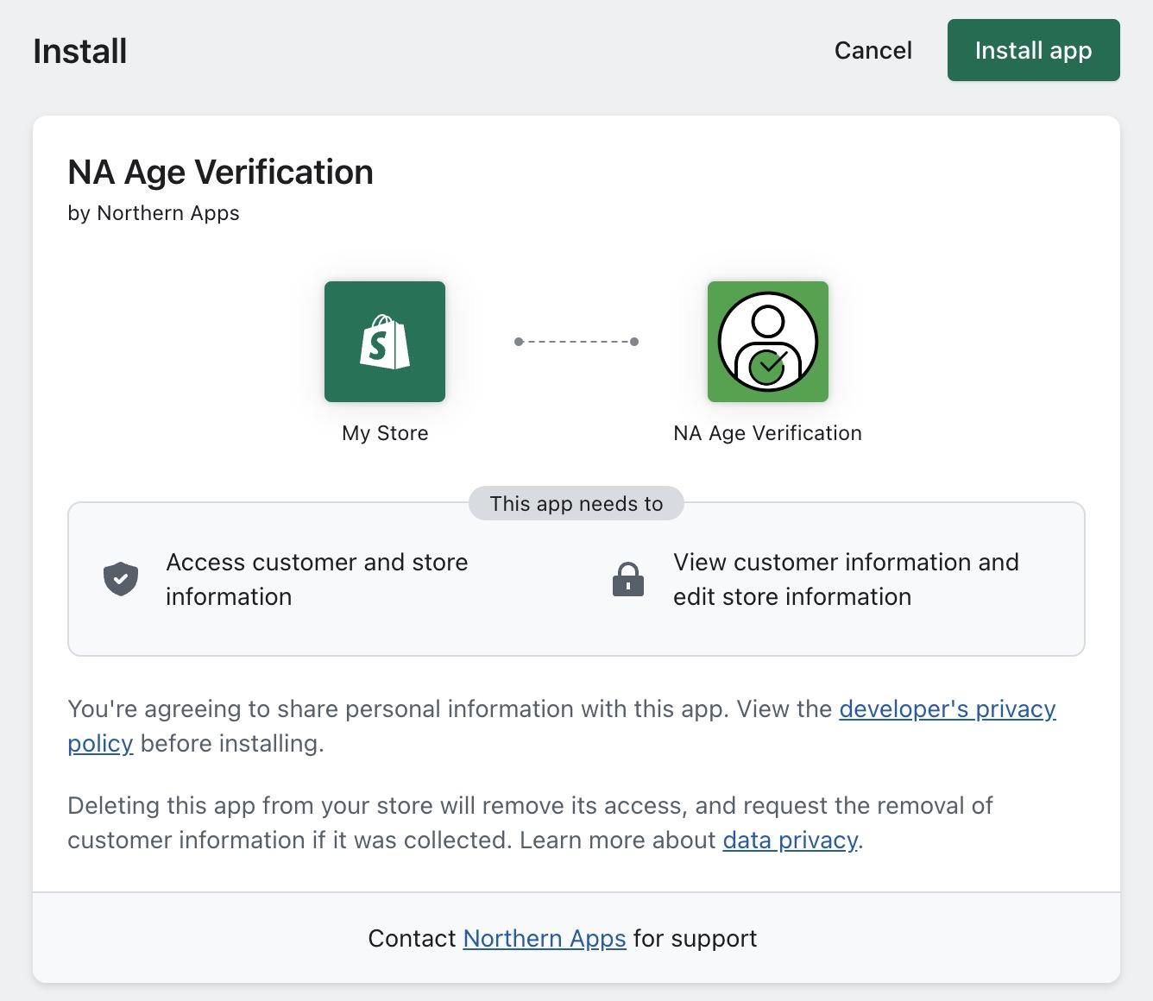Expand the permissions panel
The height and width of the screenshot is (1001, 1153).
coord(576,578)
